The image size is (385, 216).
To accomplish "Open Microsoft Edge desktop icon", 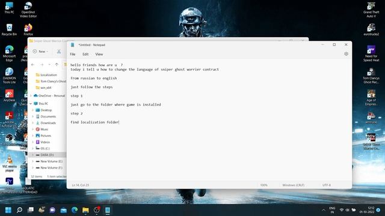I will (9, 53).
